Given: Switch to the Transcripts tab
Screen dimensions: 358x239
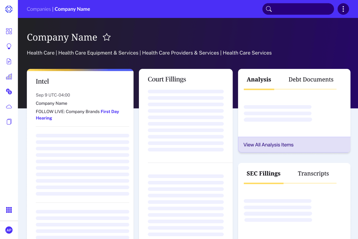Looking at the screenshot, I should tap(313, 173).
